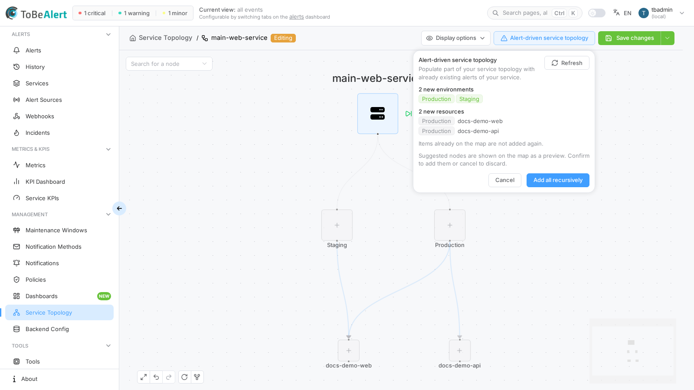Click the Service Topology breadcrumb link
Viewport: 694px width, 390px height.
[x=165, y=38]
